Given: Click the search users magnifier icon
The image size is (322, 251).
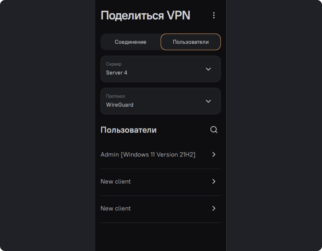Looking at the screenshot, I should tap(214, 130).
